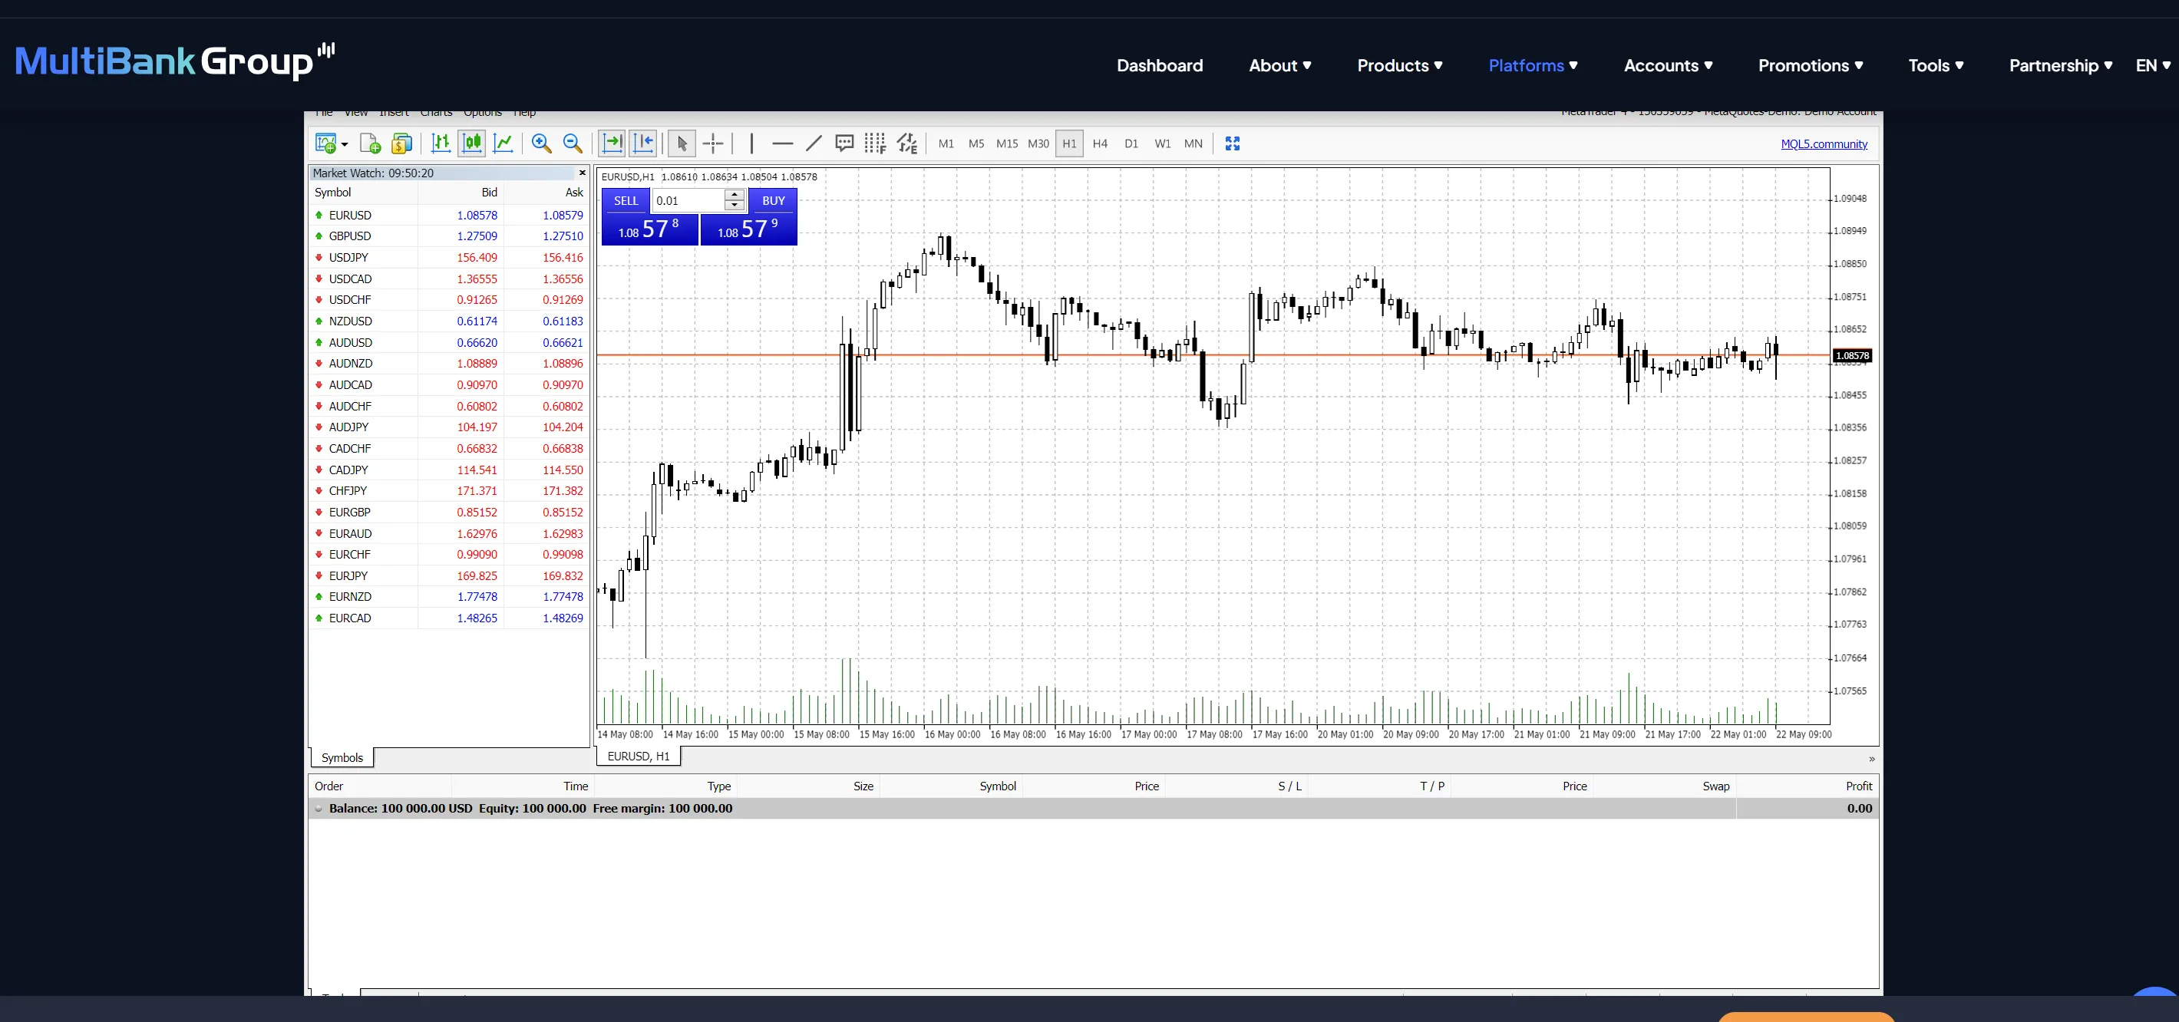This screenshot has height=1022, width=2179.
Task: Switch chart to bar chart mode
Action: pyautogui.click(x=441, y=143)
